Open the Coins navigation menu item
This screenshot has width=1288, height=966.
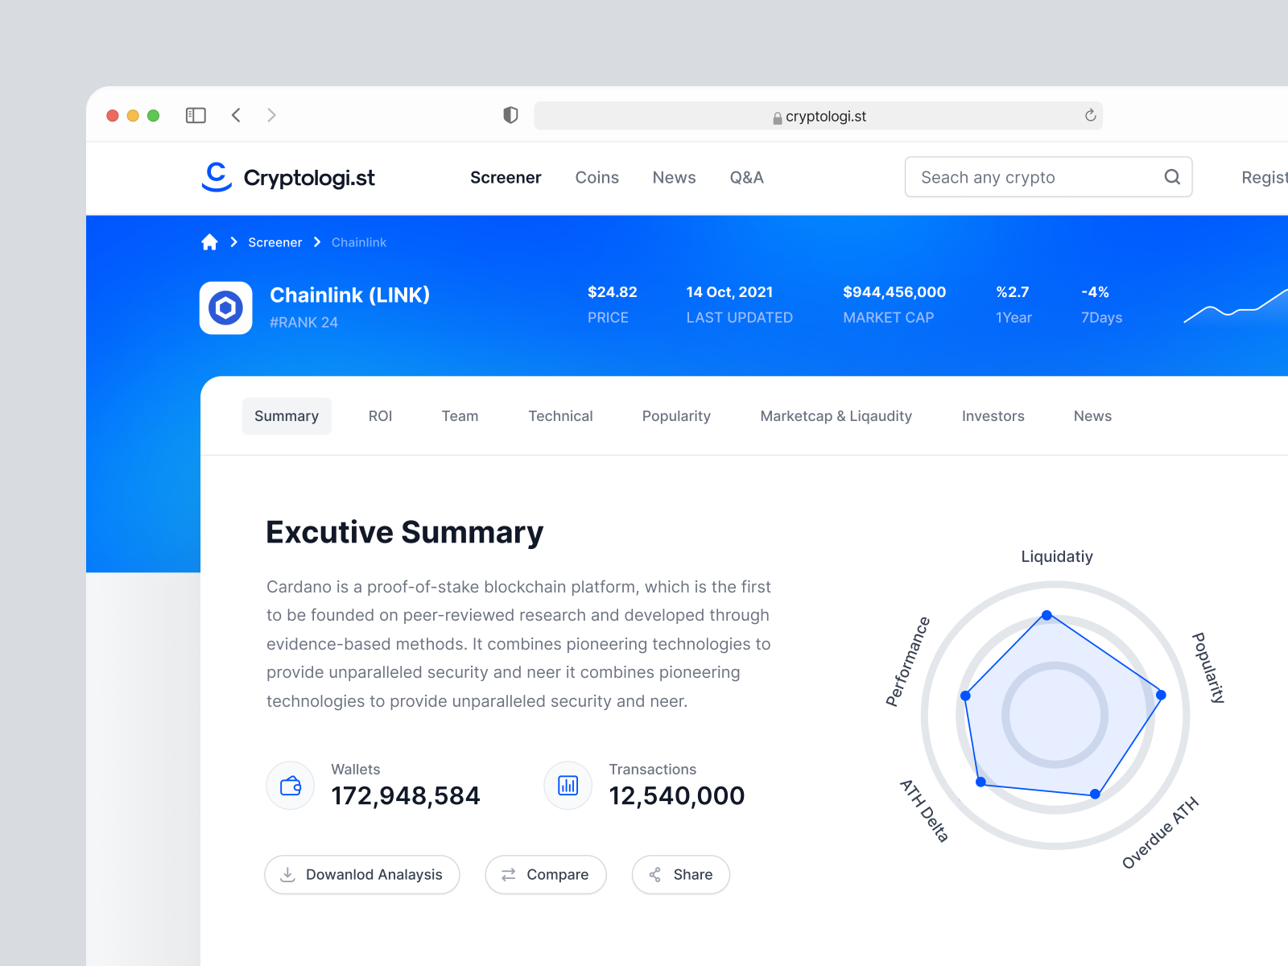point(597,177)
